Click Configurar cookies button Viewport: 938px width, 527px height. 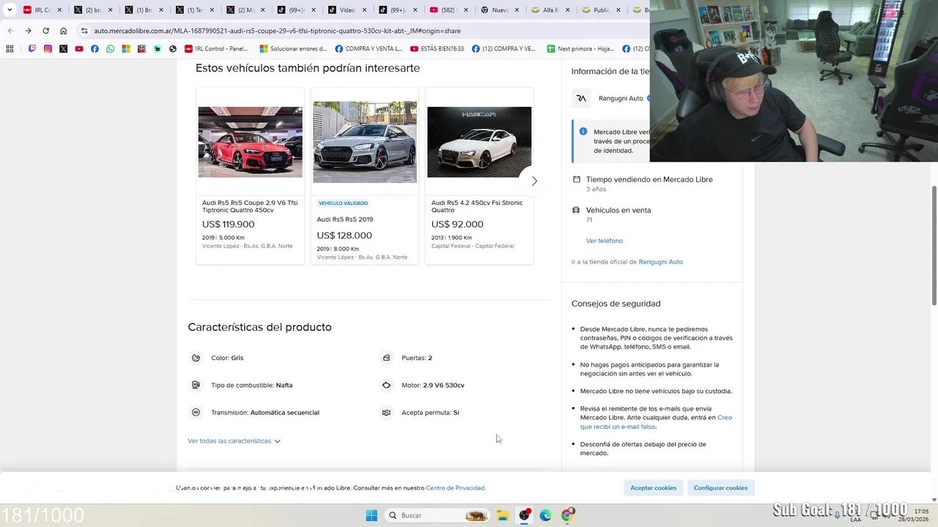(721, 488)
